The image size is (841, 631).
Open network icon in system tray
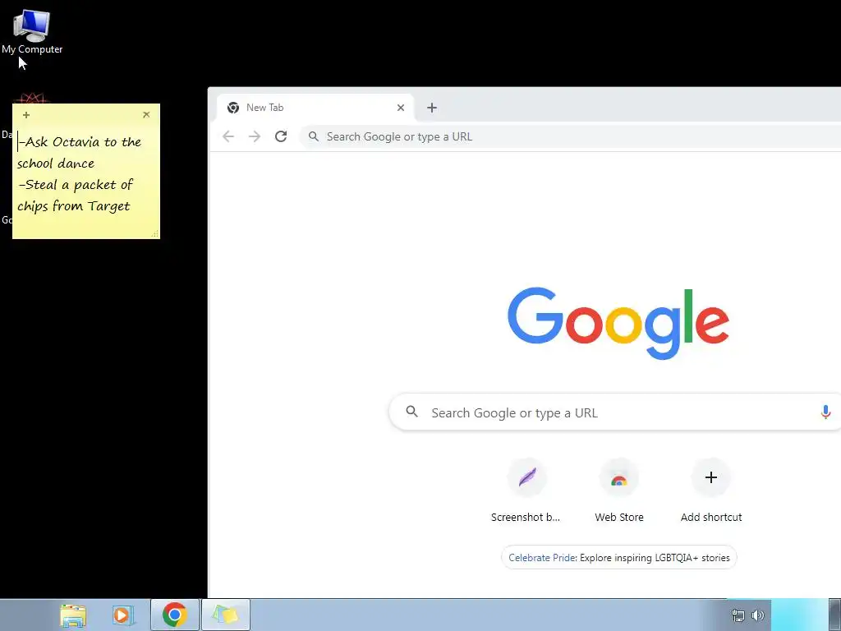pos(738,615)
